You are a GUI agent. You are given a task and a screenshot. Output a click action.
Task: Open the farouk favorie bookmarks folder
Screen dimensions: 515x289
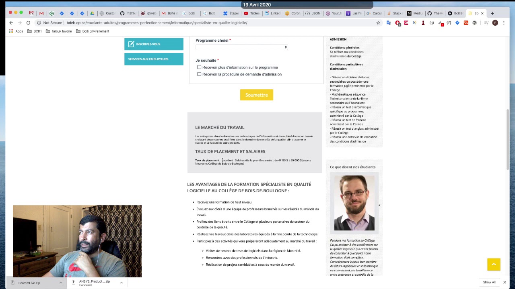tap(59, 31)
